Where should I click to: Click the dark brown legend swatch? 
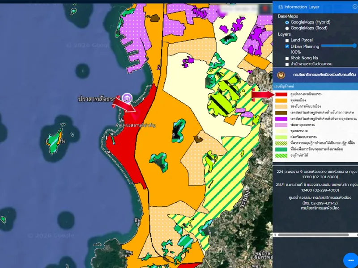pyautogui.click(x=281, y=113)
